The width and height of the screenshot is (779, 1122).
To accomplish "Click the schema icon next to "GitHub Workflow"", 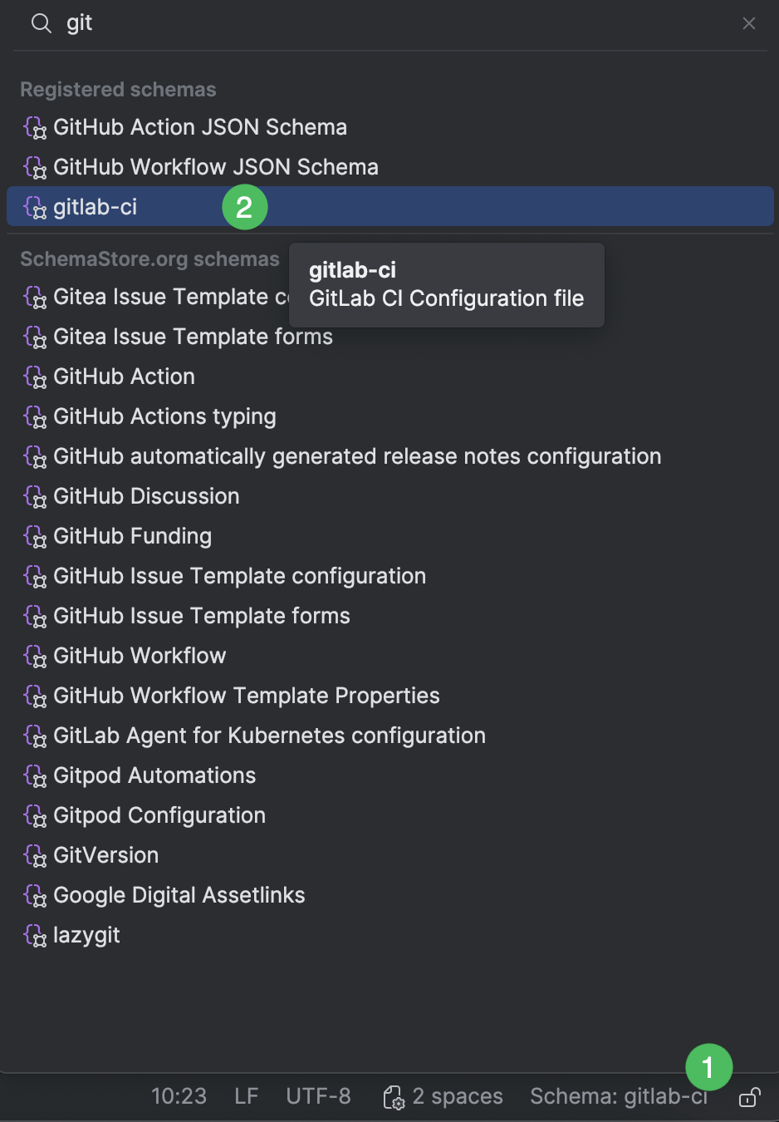I will [x=37, y=657].
